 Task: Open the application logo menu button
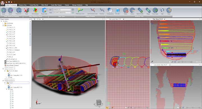tap(3, 3)
